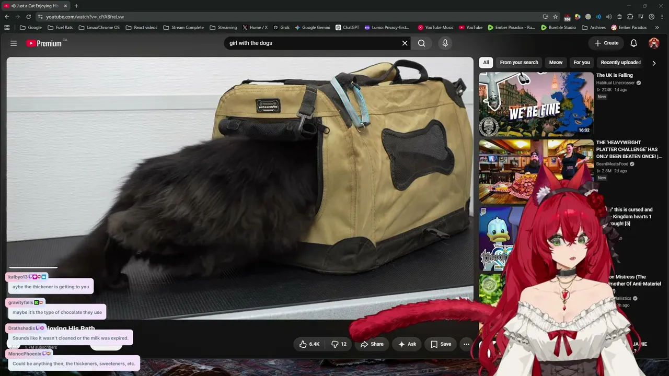
Task: Open Chrome media controls icon
Action: [640, 17]
